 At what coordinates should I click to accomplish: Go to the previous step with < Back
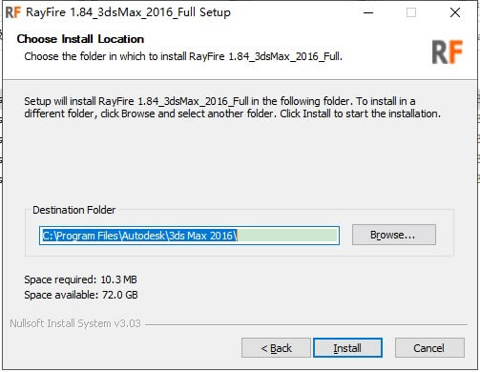pyautogui.click(x=276, y=348)
